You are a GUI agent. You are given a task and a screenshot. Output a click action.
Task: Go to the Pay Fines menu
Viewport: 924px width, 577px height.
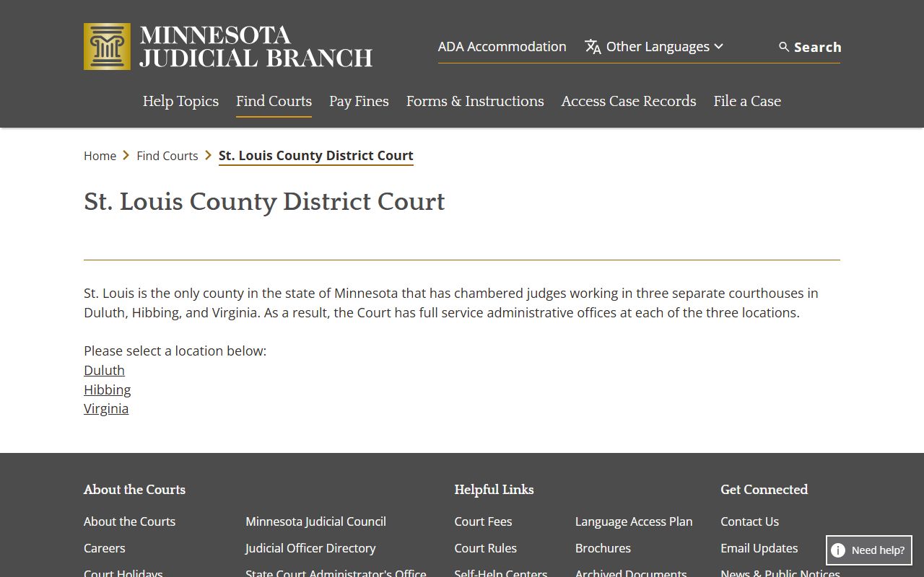click(359, 101)
